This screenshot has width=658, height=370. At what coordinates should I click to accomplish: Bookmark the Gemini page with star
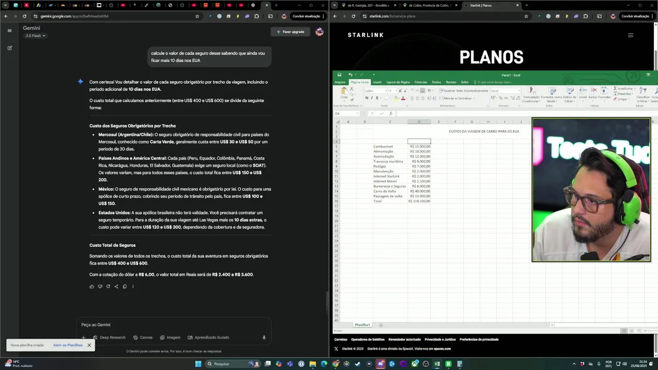click(197, 16)
